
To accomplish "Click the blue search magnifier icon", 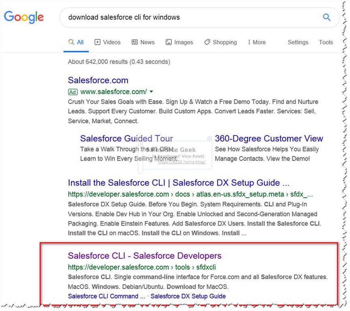I will point(327,17).
